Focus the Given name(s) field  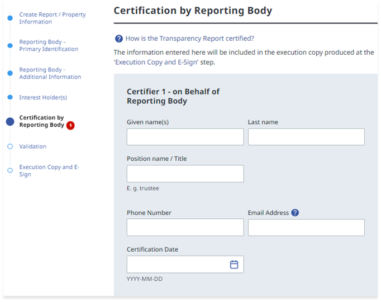(x=185, y=137)
